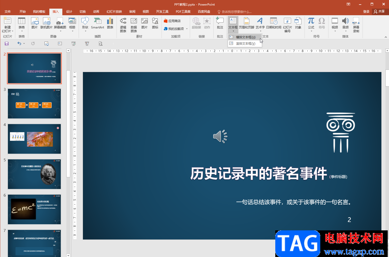Click the 登录 sign-in link
Image resolution: width=389 pixels, height=257 pixels.
coord(366,12)
